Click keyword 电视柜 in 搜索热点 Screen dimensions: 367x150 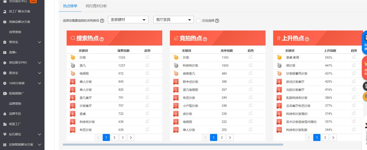(x=84, y=73)
